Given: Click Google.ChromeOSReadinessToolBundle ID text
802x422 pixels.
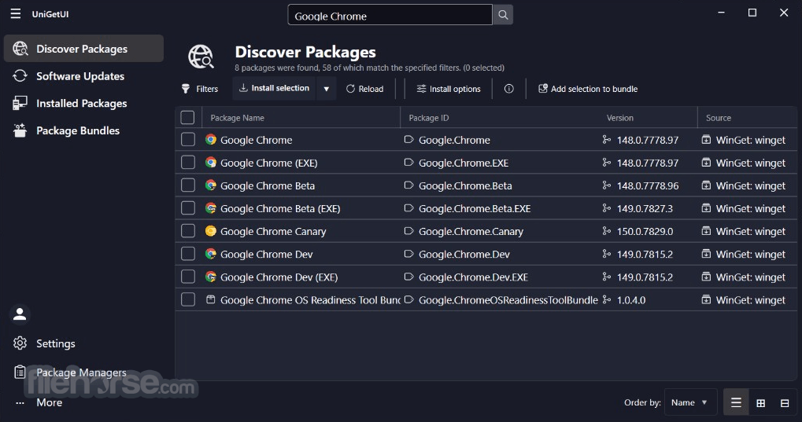Looking at the screenshot, I should click(508, 300).
